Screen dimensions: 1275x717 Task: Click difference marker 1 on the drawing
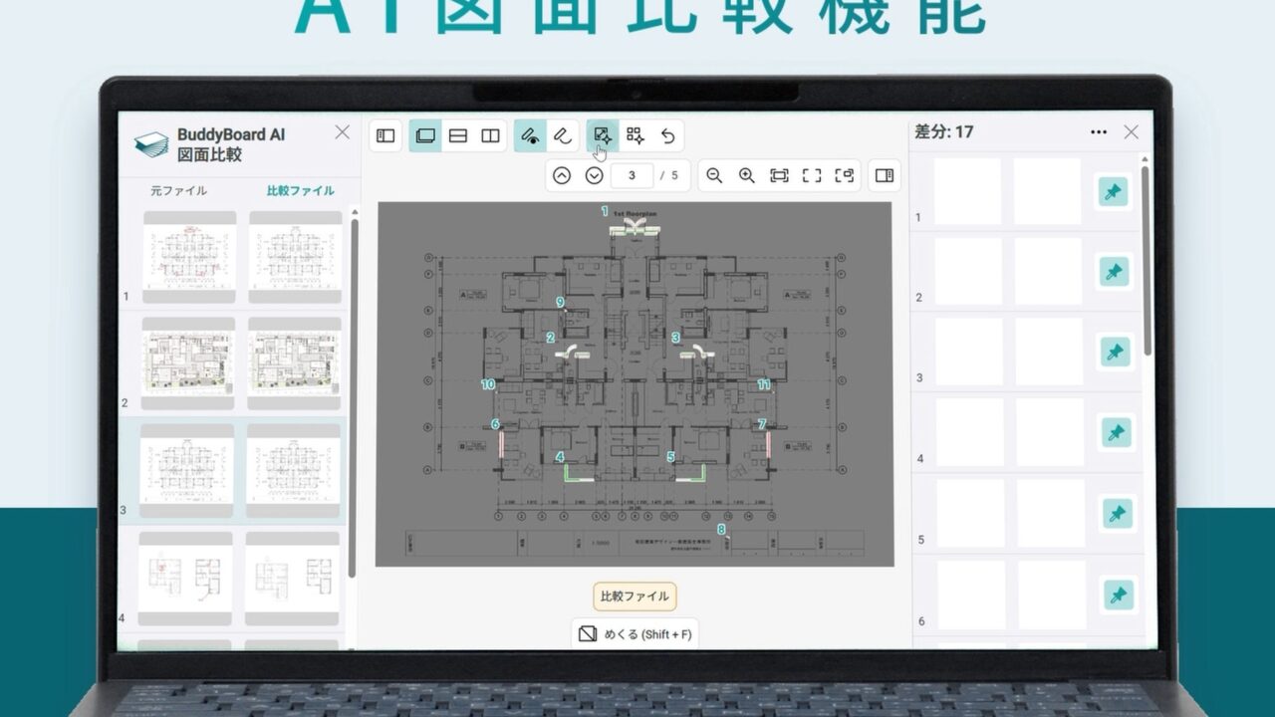coord(604,211)
